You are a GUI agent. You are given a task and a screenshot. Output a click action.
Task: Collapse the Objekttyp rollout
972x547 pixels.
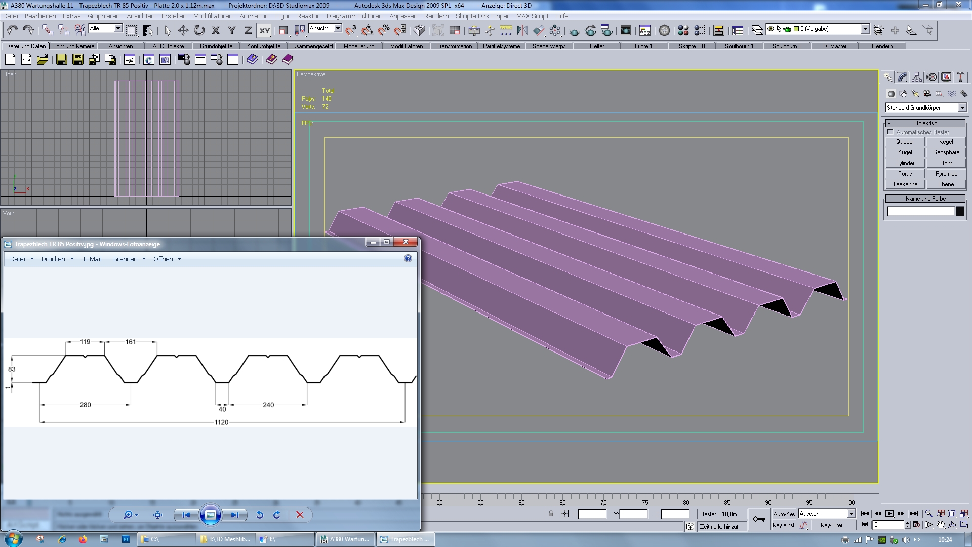point(925,123)
